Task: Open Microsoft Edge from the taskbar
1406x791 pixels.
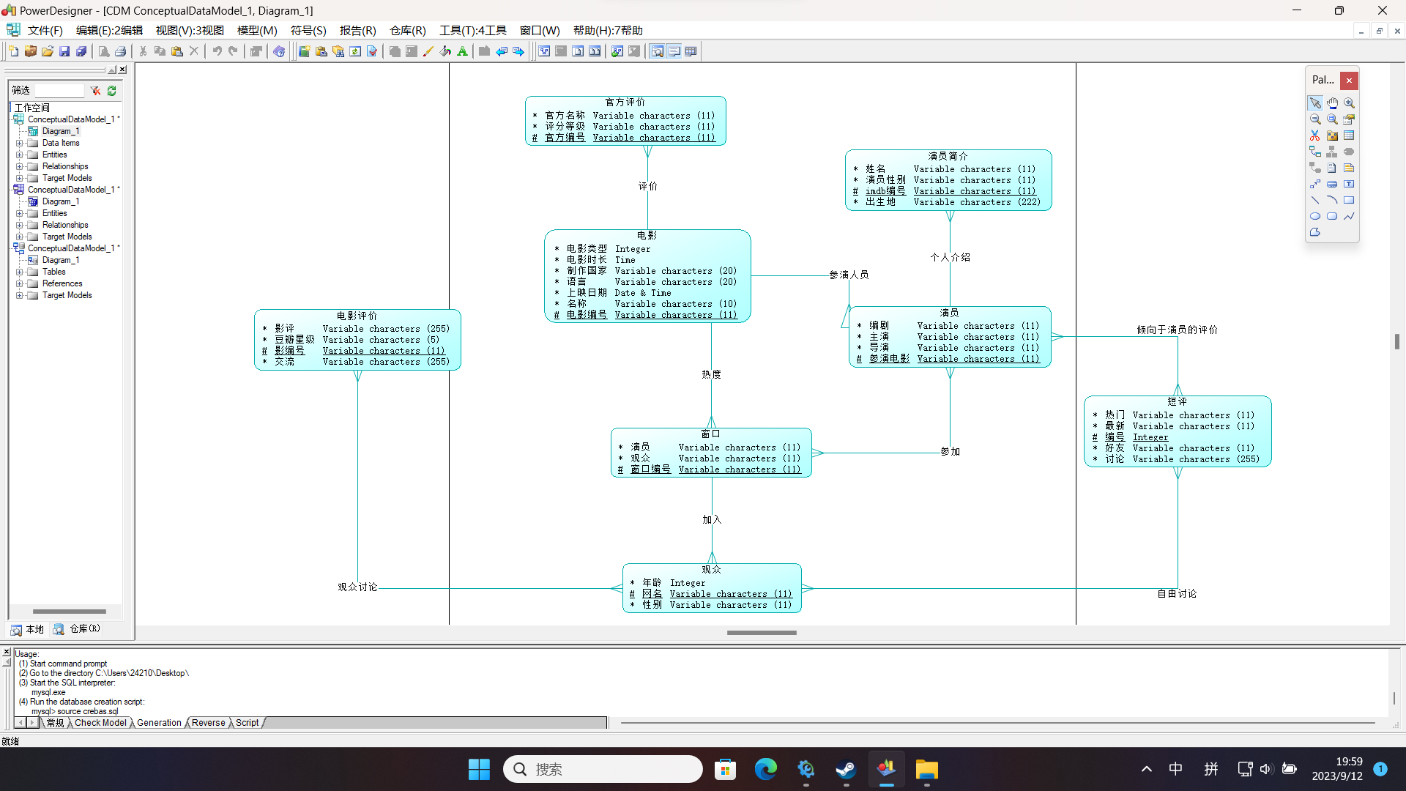Action: pyautogui.click(x=765, y=770)
